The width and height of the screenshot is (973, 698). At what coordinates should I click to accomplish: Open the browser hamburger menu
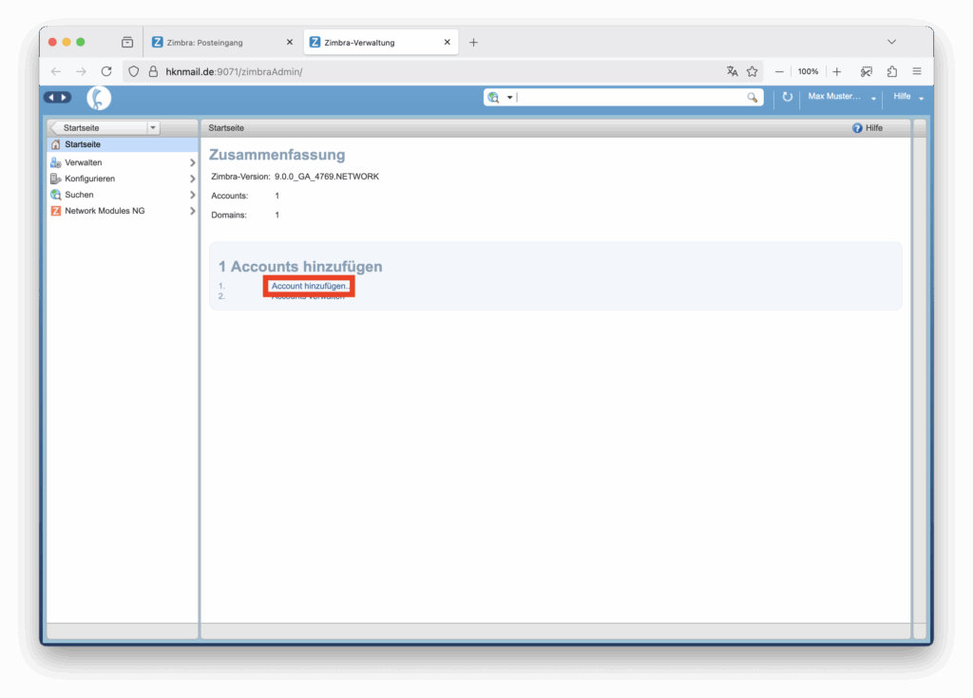click(x=917, y=71)
